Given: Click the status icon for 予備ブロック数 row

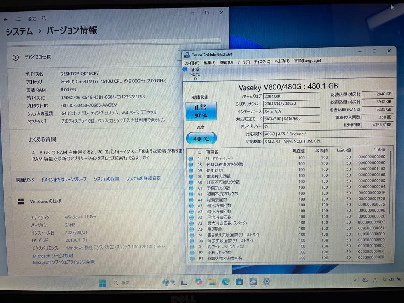Looking at the screenshot, I should [x=191, y=188].
